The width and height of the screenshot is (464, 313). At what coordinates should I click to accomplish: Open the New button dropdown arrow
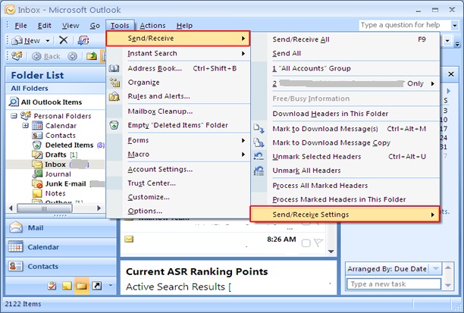point(47,40)
